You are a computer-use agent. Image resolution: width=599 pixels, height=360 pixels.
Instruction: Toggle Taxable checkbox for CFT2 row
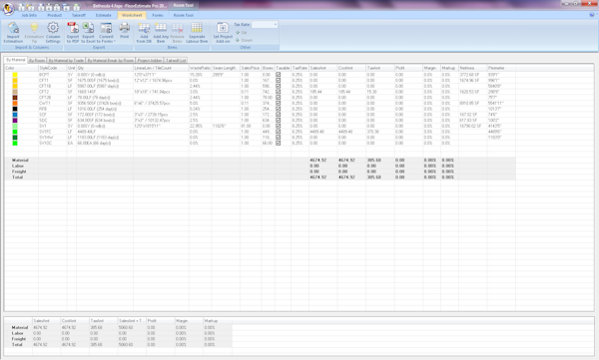[x=279, y=92]
